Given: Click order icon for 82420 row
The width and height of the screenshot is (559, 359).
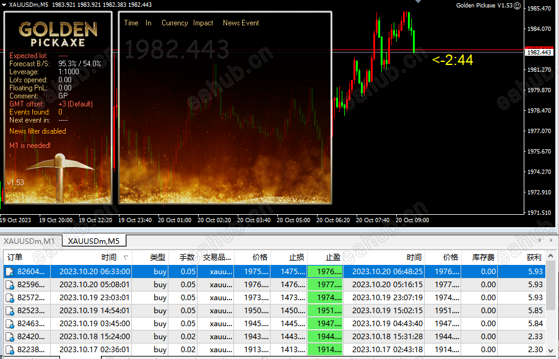Looking at the screenshot, I should (x=10, y=337).
